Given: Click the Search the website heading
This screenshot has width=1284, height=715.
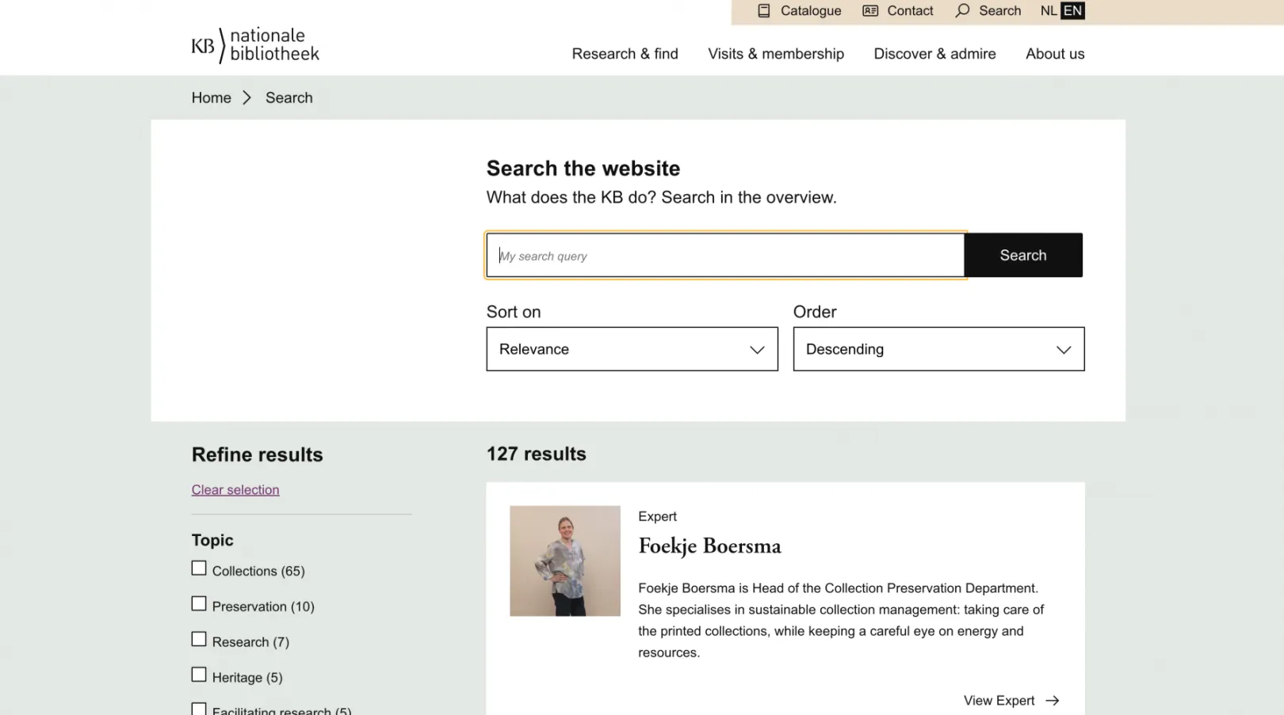Looking at the screenshot, I should [x=583, y=169].
